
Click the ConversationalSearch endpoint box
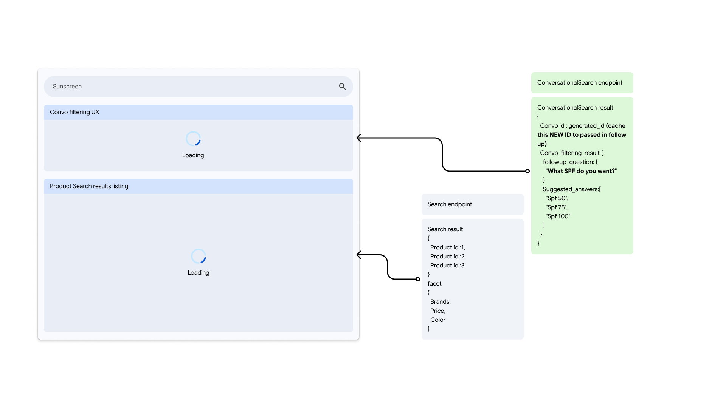582,83
